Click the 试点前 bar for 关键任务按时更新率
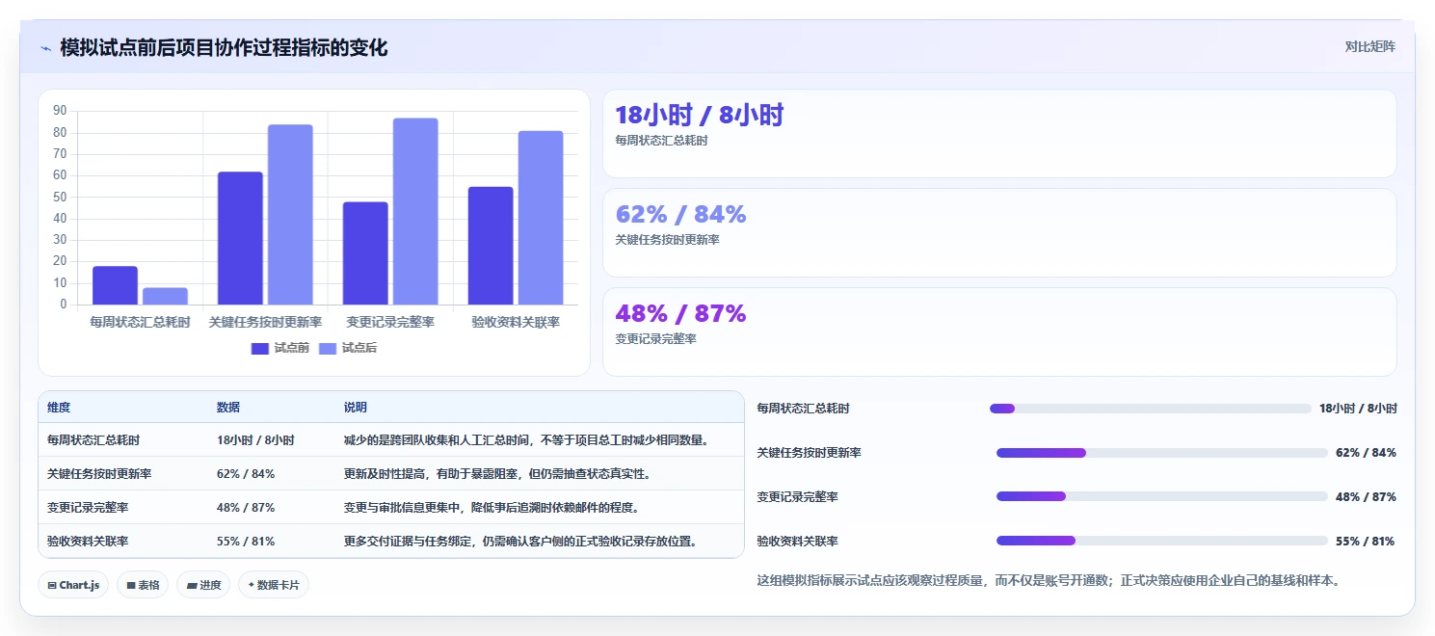The image size is (1435, 636). pyautogui.click(x=240, y=238)
